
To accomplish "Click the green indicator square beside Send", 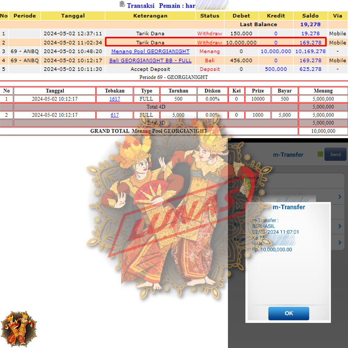I will (320, 155).
